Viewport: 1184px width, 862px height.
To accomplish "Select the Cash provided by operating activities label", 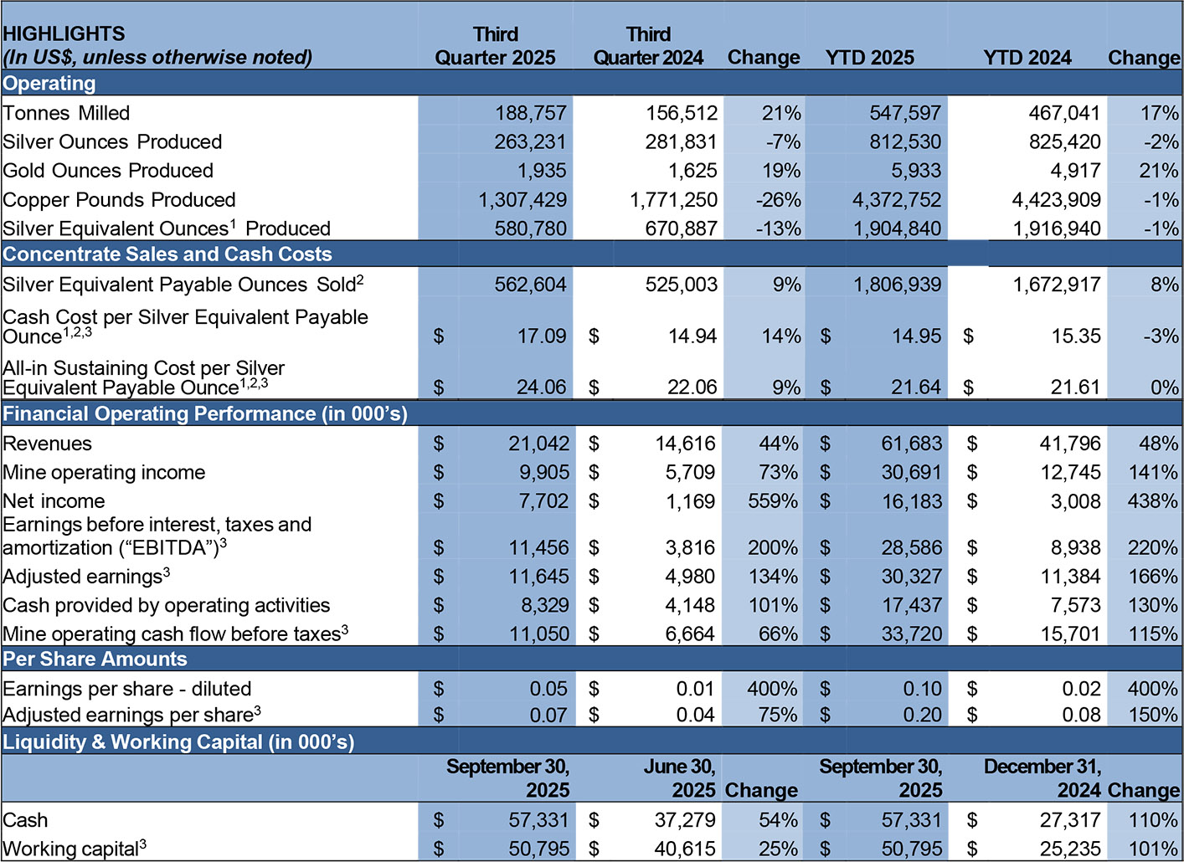I will pyautogui.click(x=167, y=605).
